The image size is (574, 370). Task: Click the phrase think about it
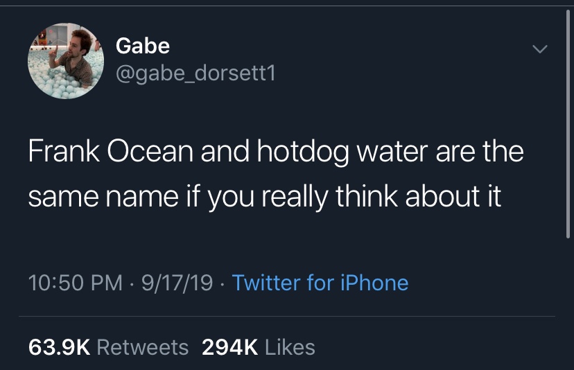point(418,197)
